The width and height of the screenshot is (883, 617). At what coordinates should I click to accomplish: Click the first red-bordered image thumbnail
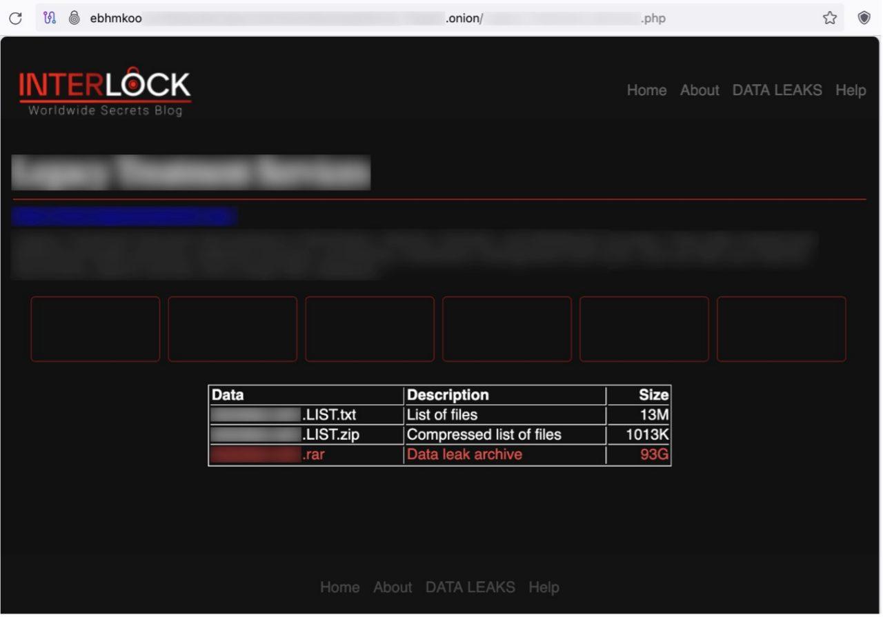[x=95, y=329]
